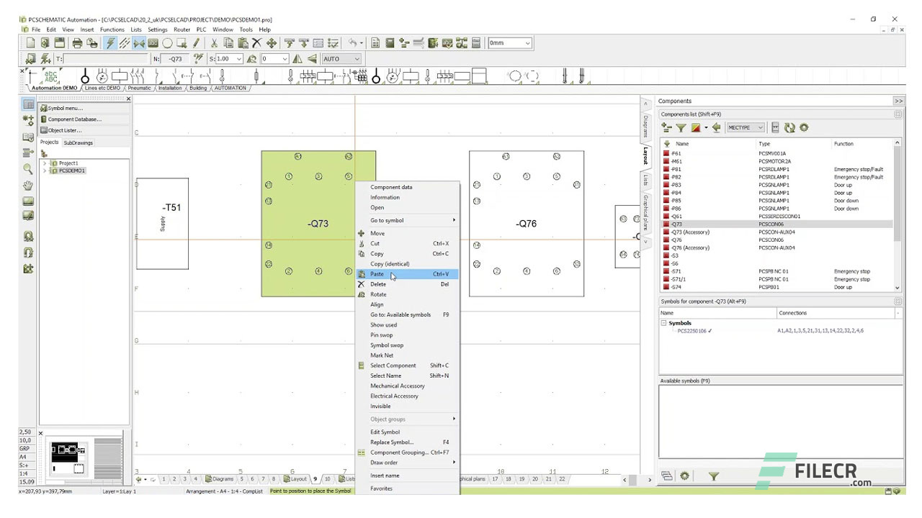This screenshot has width=922, height=518.
Task: Select the Pan hand tool in left sidebar
Action: tap(28, 185)
